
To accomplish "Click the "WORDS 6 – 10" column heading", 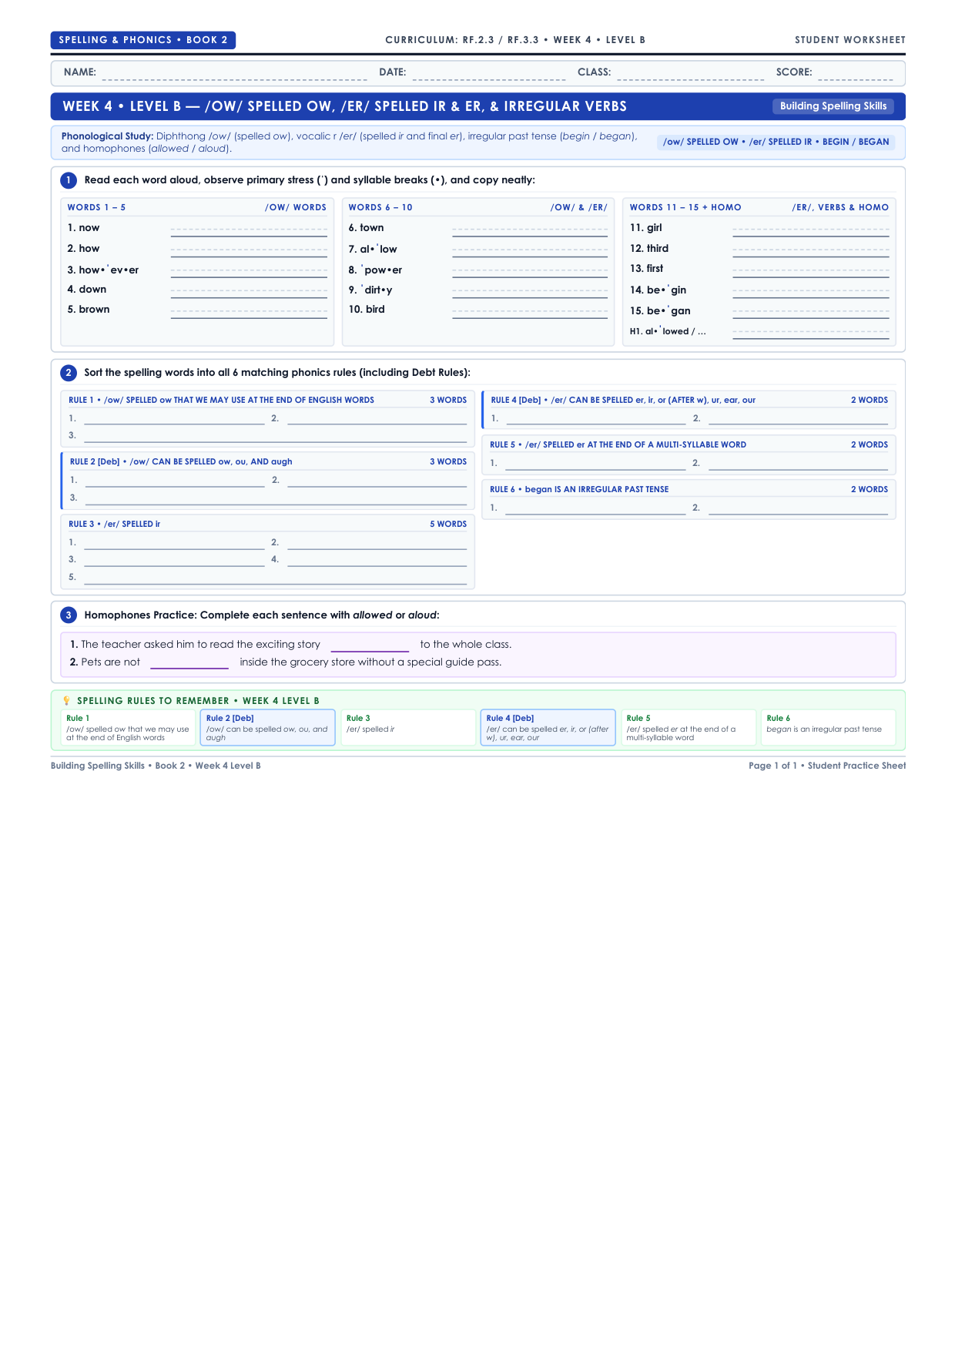I will [380, 207].
